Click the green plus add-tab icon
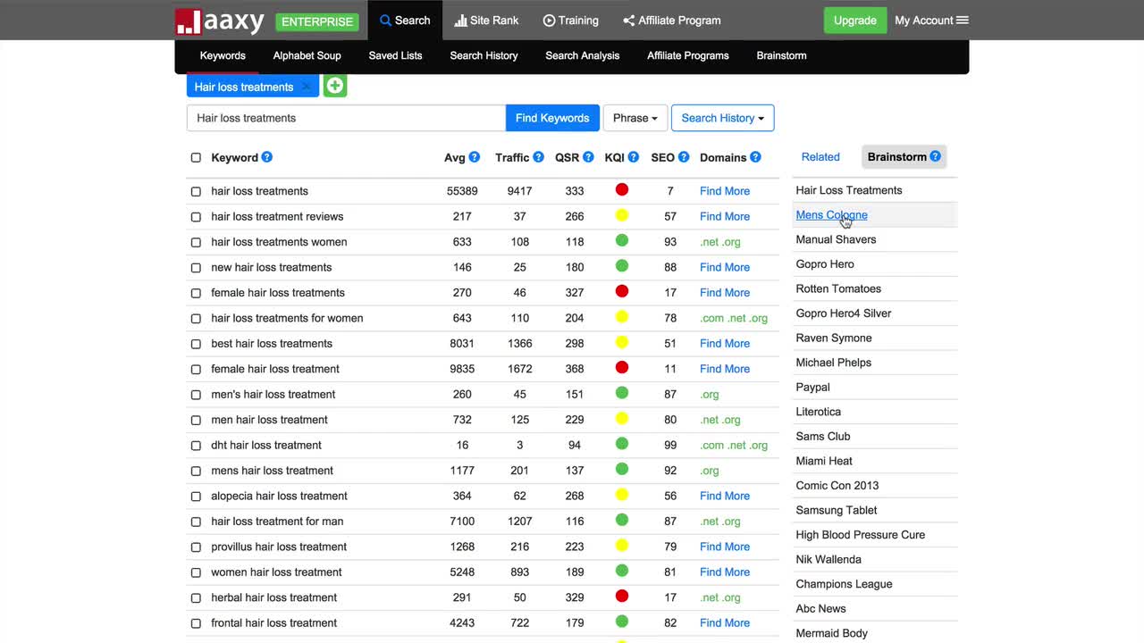 (x=335, y=86)
